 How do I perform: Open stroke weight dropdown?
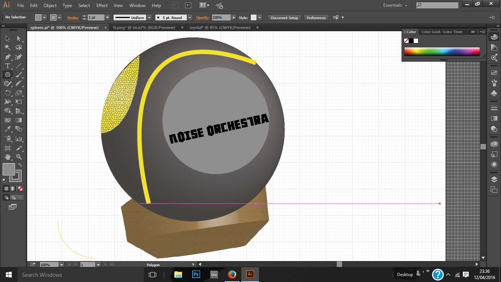107,18
